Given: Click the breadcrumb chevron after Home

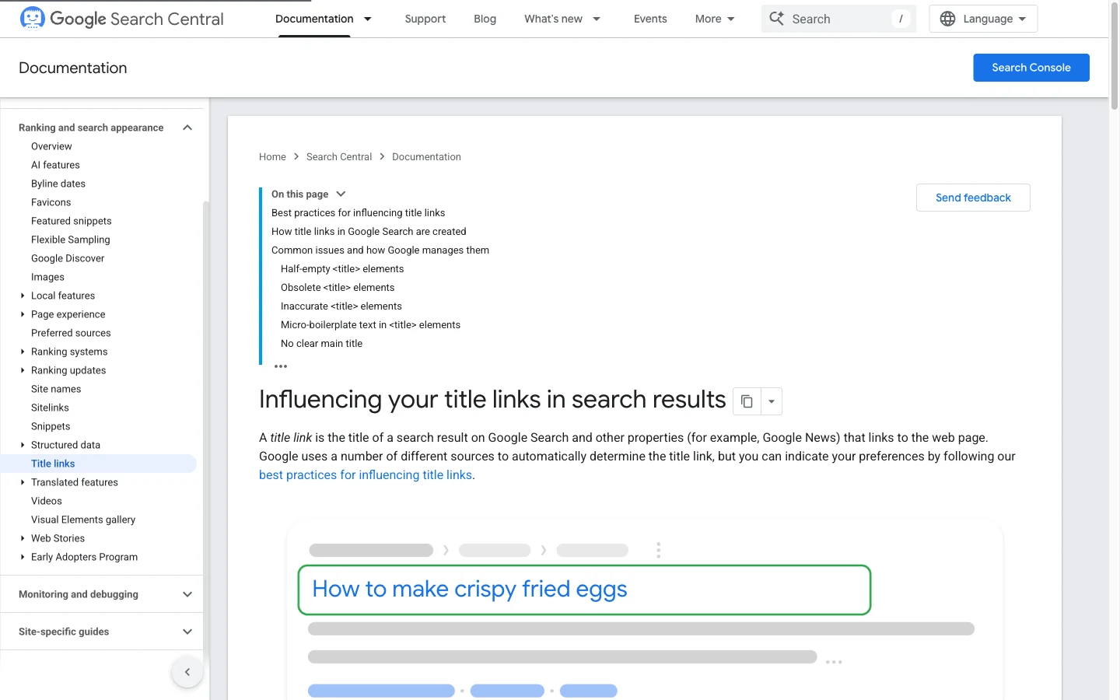Looking at the screenshot, I should [x=296, y=157].
